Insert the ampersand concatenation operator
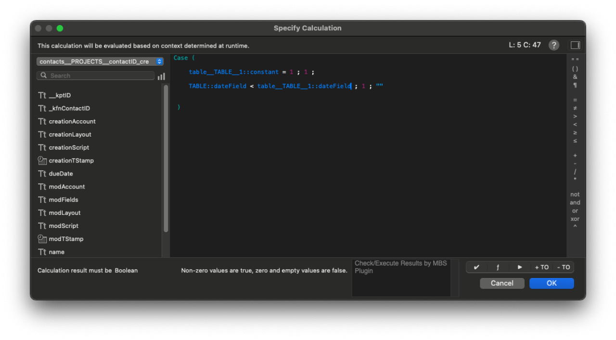This screenshot has width=616, height=340. 575,77
